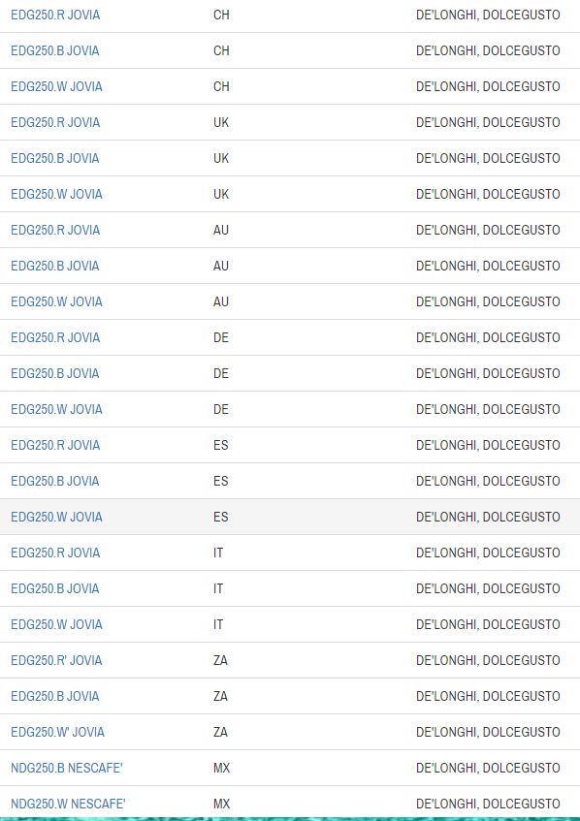Select EDG250.W JOVIA for IT
Image resolution: width=580 pixels, height=821 pixels.
pos(56,624)
